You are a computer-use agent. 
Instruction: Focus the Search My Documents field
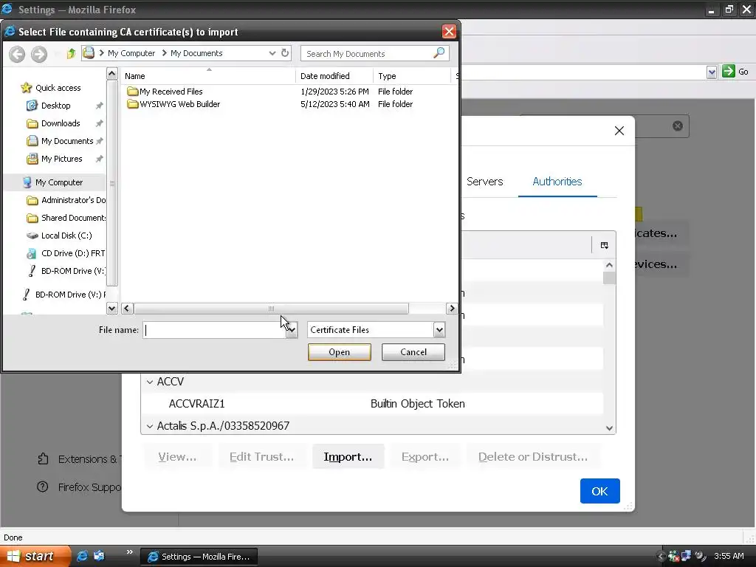(x=368, y=53)
